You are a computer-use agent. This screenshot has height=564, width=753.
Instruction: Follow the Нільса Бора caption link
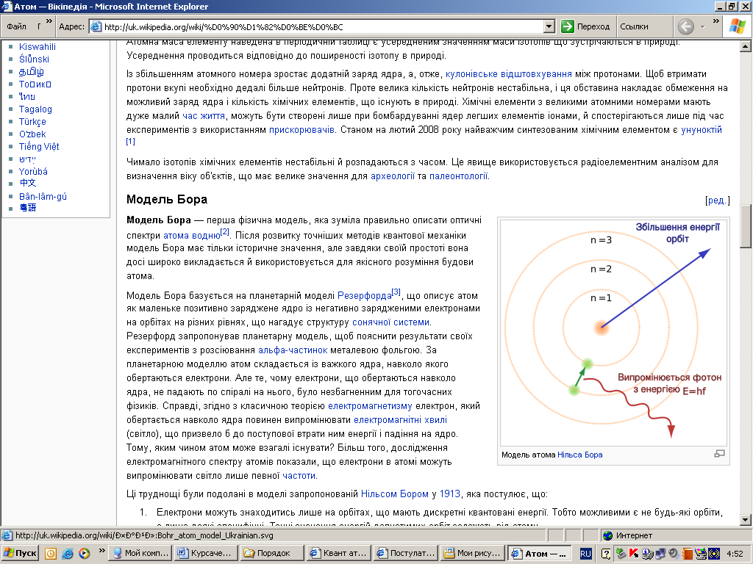point(579,455)
